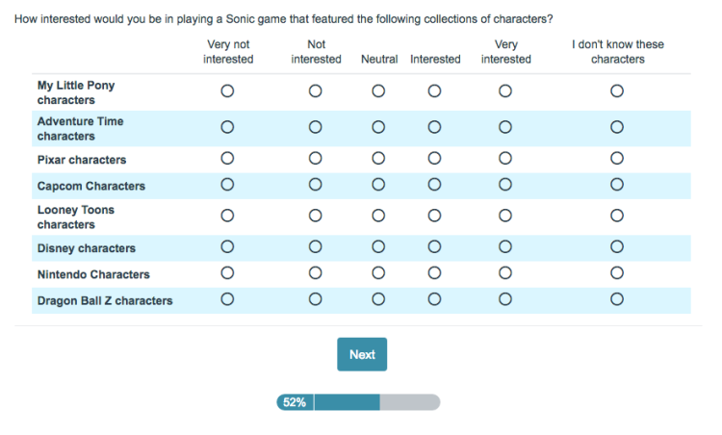Rate Capcom Characters as 'Very interested'
This screenshot has width=722, height=435.
505,185
